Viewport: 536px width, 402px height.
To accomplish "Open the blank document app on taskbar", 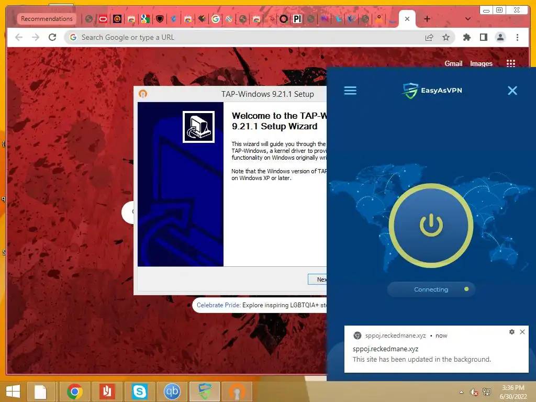I will [x=40, y=392].
